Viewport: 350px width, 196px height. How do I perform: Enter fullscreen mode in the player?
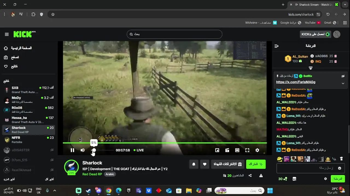(247, 150)
